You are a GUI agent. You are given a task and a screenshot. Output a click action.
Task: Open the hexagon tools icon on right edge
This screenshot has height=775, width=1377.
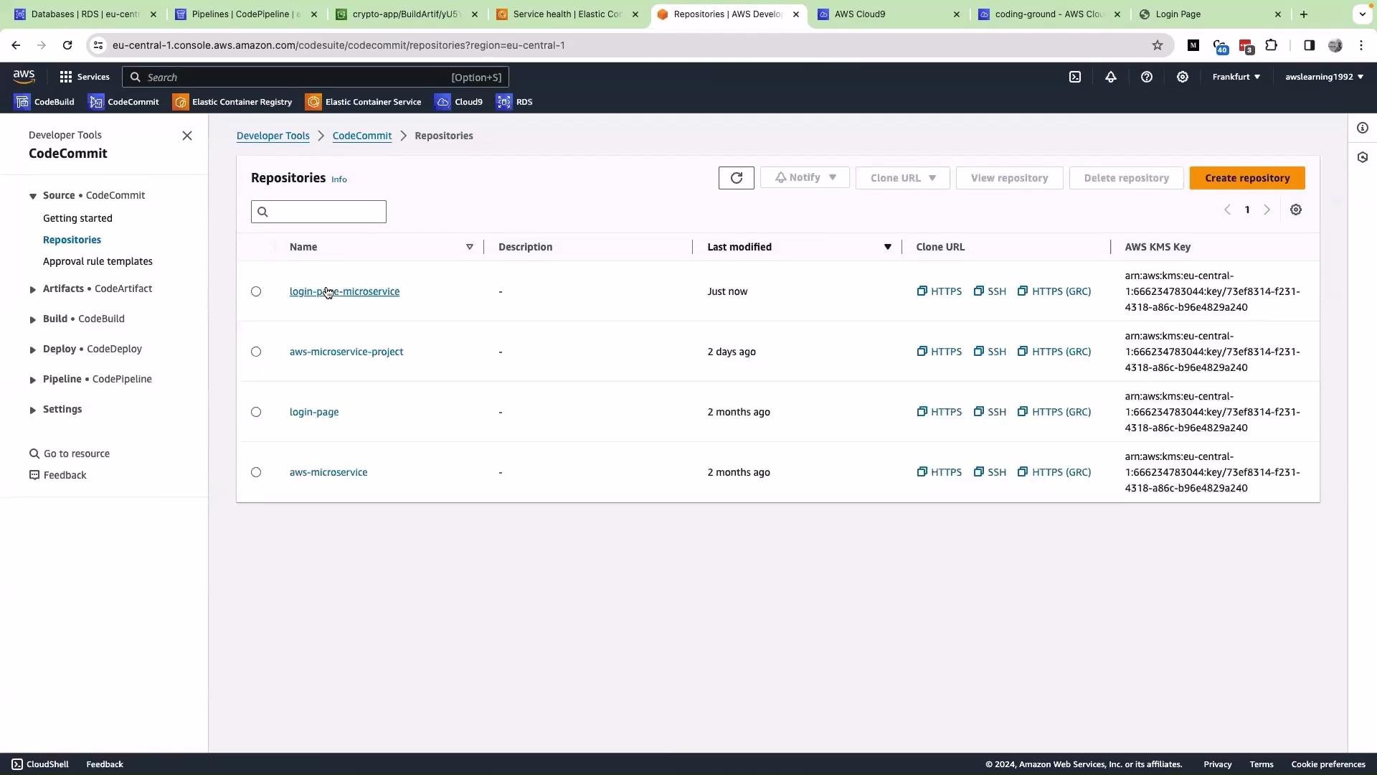[x=1363, y=157]
